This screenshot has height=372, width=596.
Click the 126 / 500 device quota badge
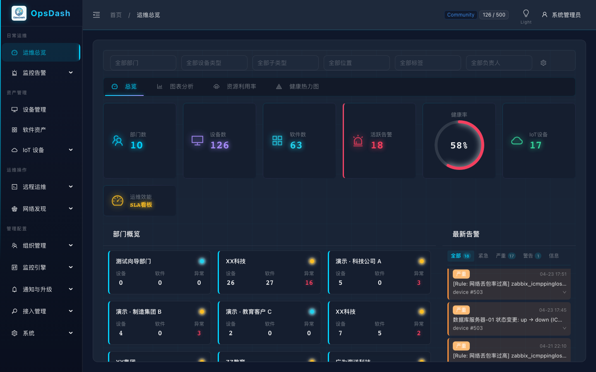point(494,15)
